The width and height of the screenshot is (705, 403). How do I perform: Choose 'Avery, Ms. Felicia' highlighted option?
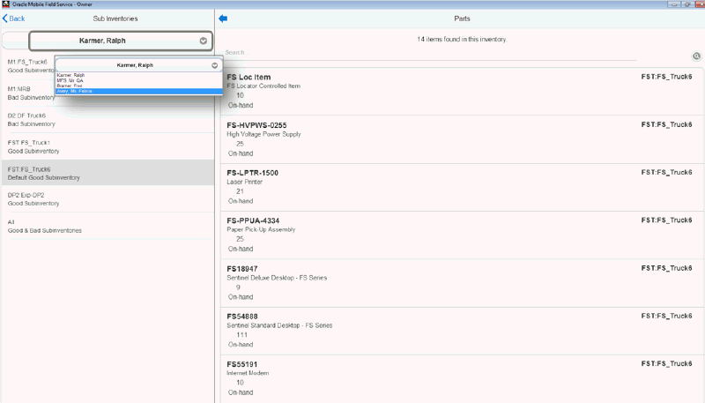point(139,91)
